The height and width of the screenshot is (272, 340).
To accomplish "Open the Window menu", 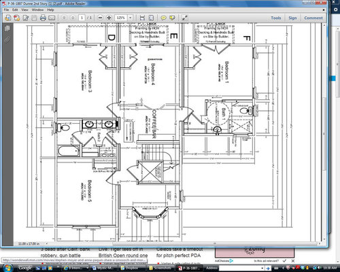I will [37, 10].
